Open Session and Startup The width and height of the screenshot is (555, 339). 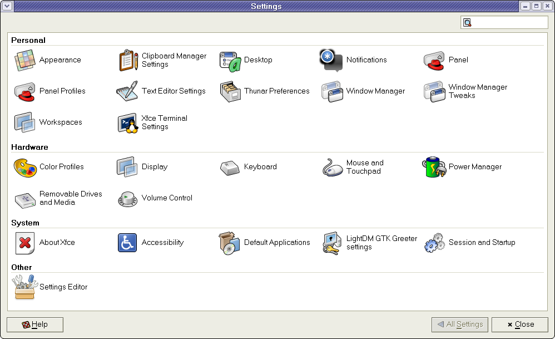tap(434, 243)
